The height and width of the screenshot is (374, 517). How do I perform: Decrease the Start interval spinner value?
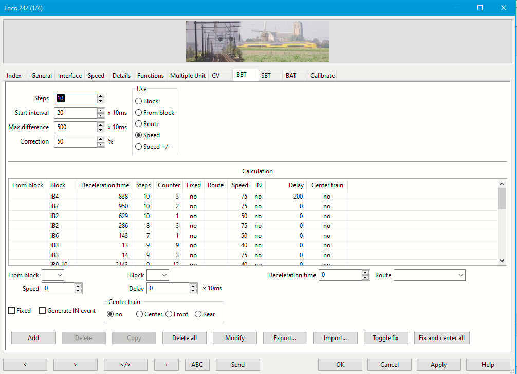(101, 116)
